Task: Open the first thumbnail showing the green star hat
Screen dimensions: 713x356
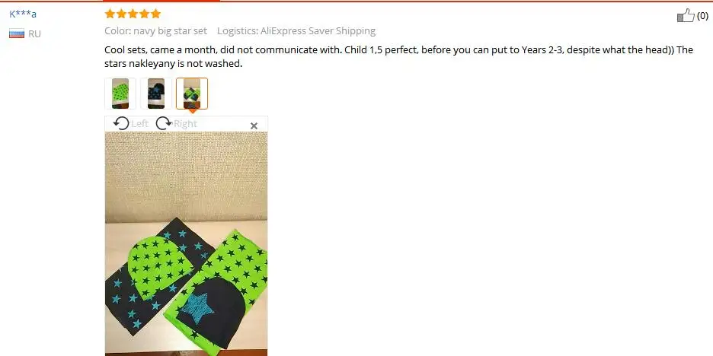Action: [x=120, y=94]
